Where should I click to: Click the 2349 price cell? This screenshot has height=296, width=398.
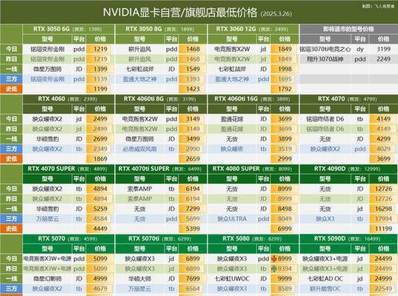(100, 149)
